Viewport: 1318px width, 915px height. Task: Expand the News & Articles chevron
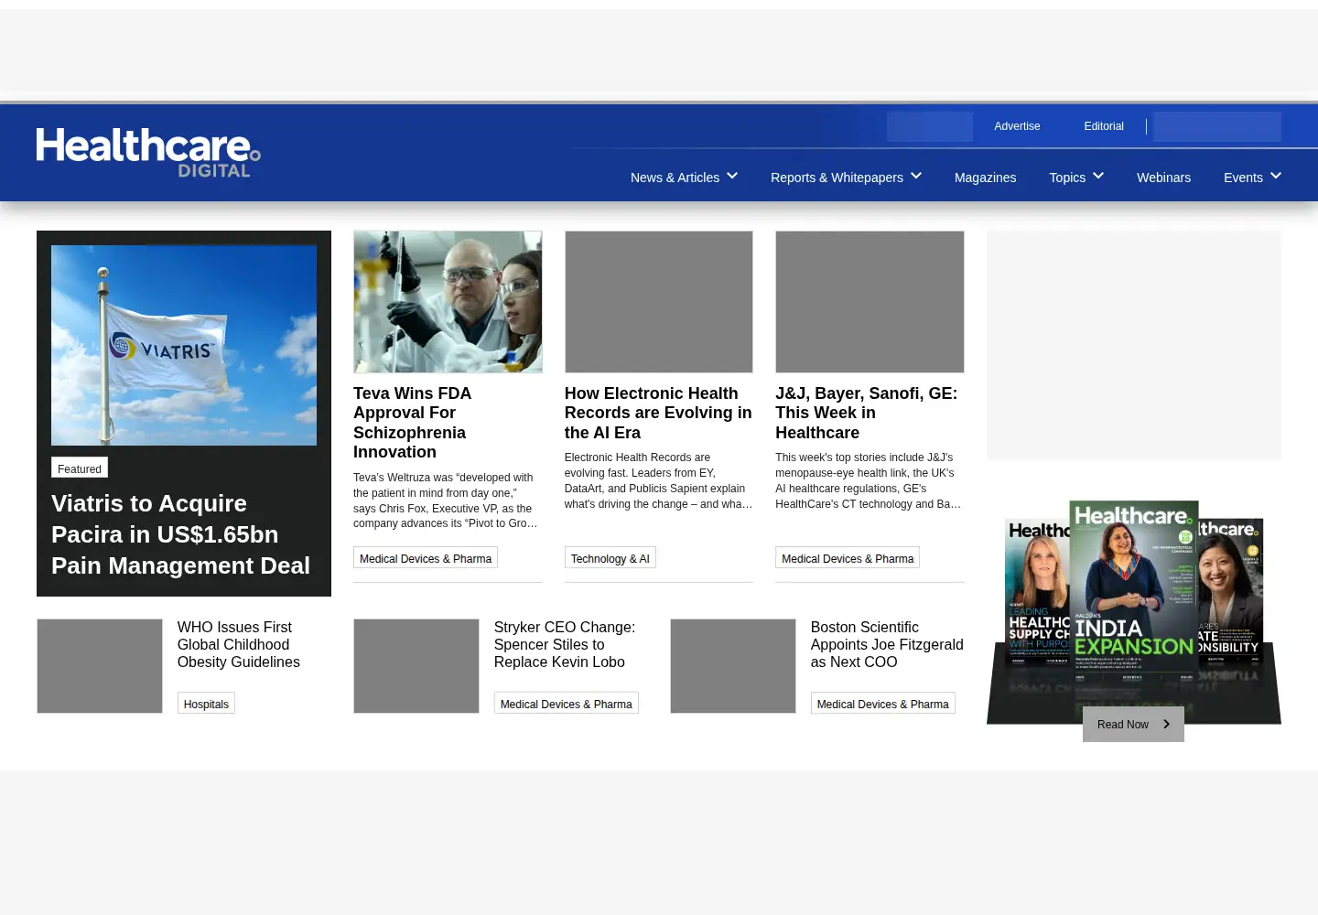(x=732, y=176)
